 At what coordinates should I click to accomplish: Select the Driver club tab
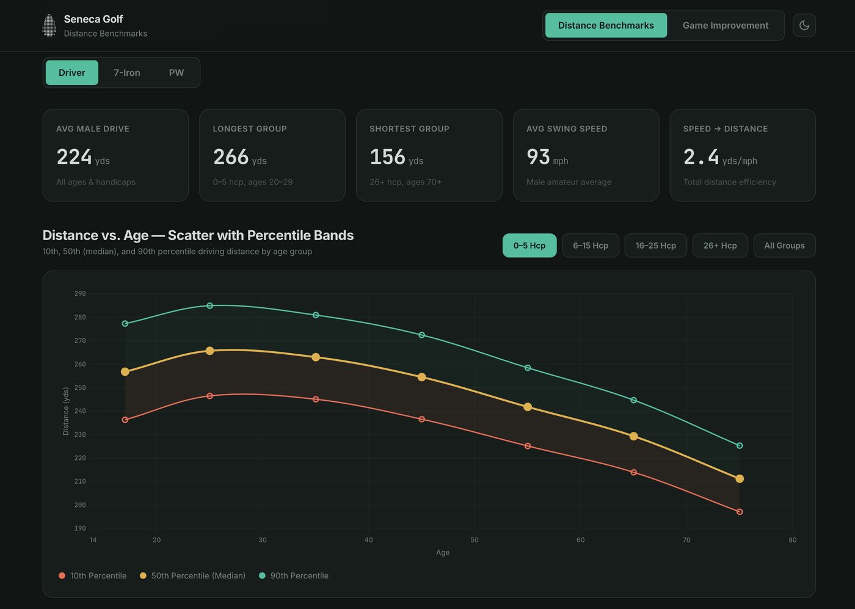[x=72, y=73]
